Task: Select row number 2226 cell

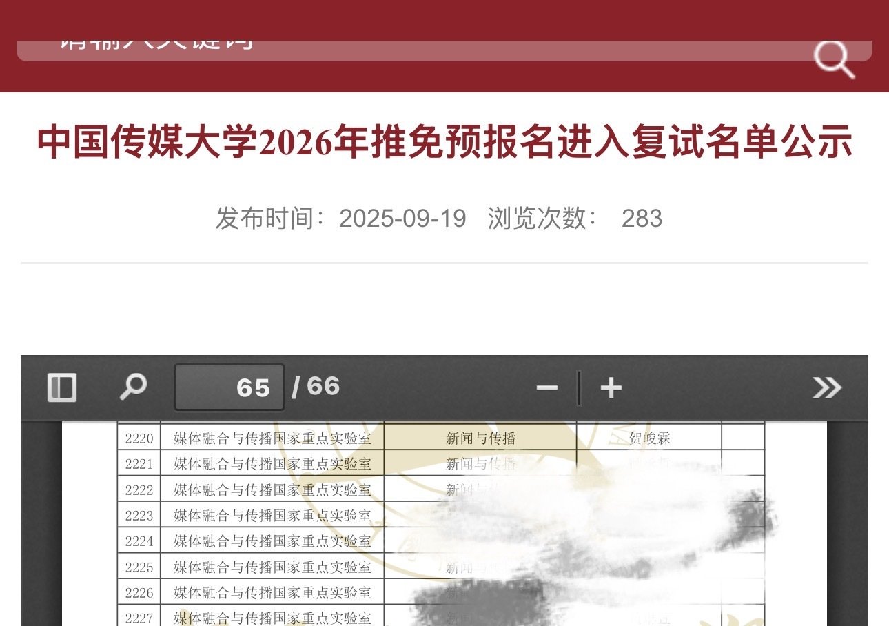Action: coord(139,592)
